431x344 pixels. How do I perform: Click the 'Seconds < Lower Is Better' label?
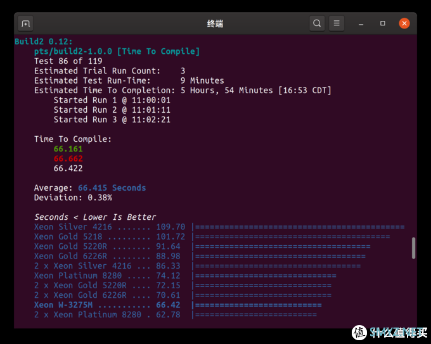pyautogui.click(x=95, y=217)
